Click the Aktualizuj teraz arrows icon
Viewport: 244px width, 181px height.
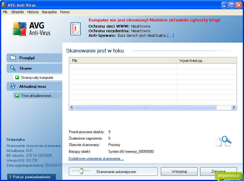[13, 86]
